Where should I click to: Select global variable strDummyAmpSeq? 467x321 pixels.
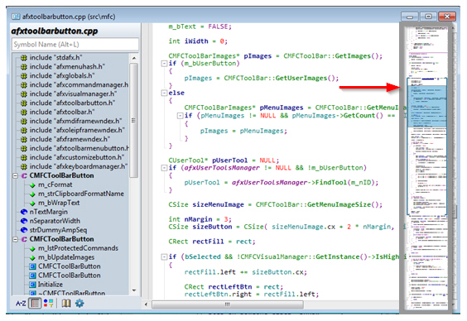point(58,230)
